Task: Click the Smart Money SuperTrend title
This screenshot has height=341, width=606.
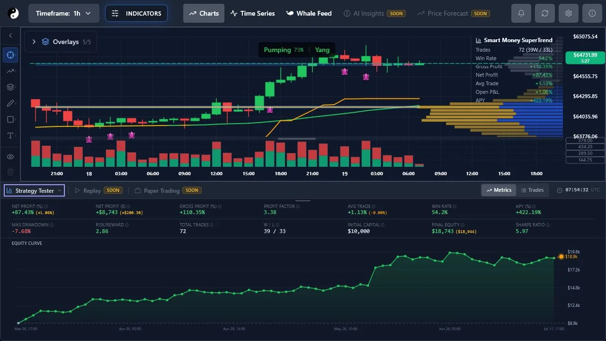Action: (x=518, y=40)
